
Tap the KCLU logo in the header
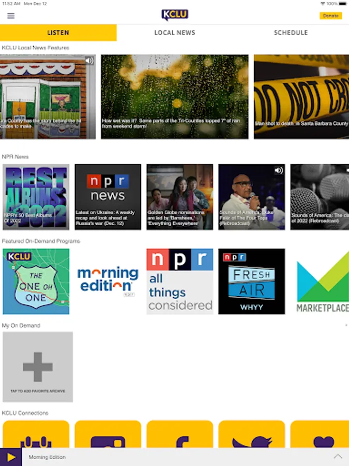(175, 15)
